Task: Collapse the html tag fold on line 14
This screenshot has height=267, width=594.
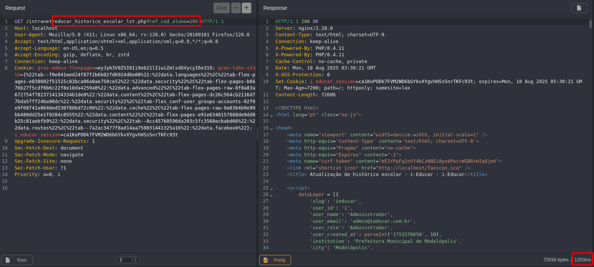Action: point(271,115)
